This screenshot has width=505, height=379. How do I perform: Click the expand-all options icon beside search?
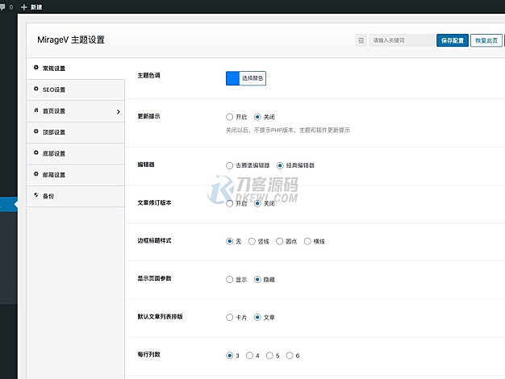361,40
